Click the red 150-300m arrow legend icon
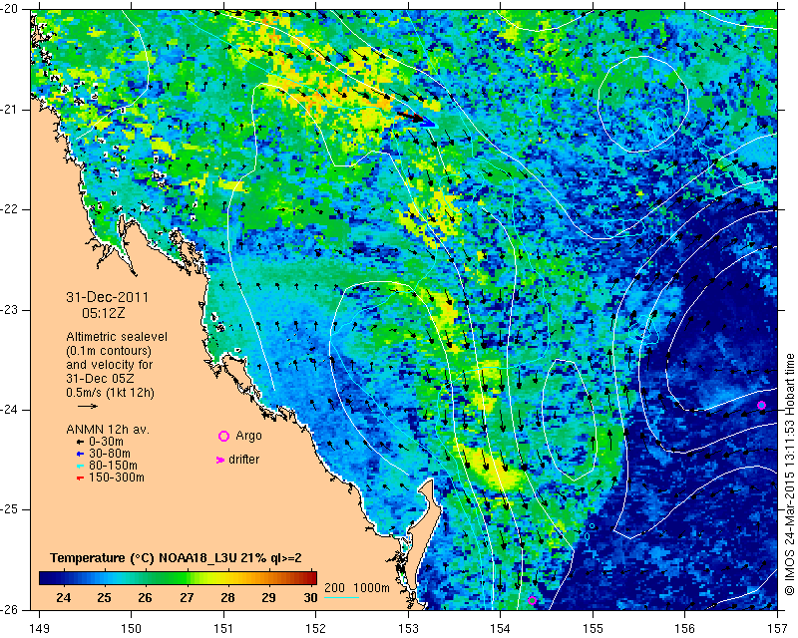The width and height of the screenshot is (798, 638). pyautogui.click(x=80, y=478)
